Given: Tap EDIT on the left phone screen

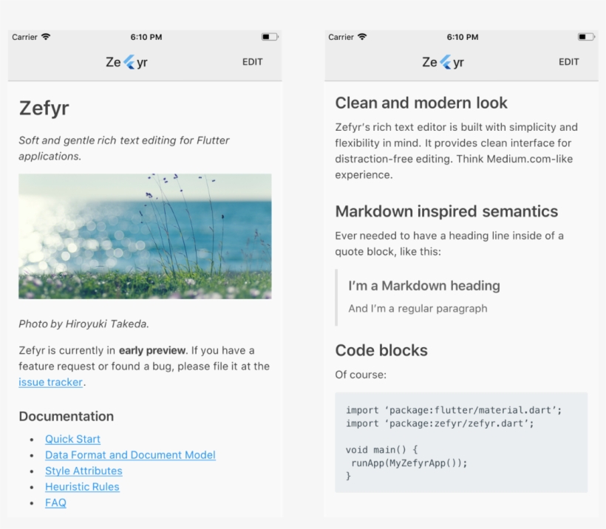Looking at the screenshot, I should click(x=252, y=62).
